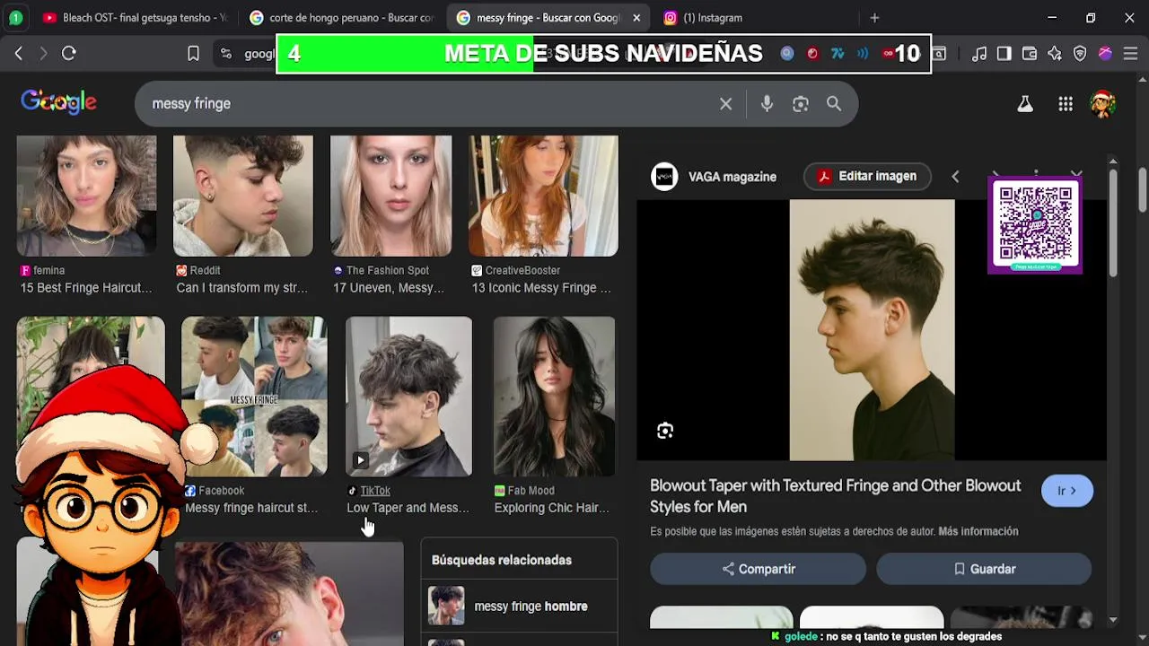This screenshot has height=646, width=1149.
Task: Switch to the Bleach OST YouTube tab
Action: [134, 17]
